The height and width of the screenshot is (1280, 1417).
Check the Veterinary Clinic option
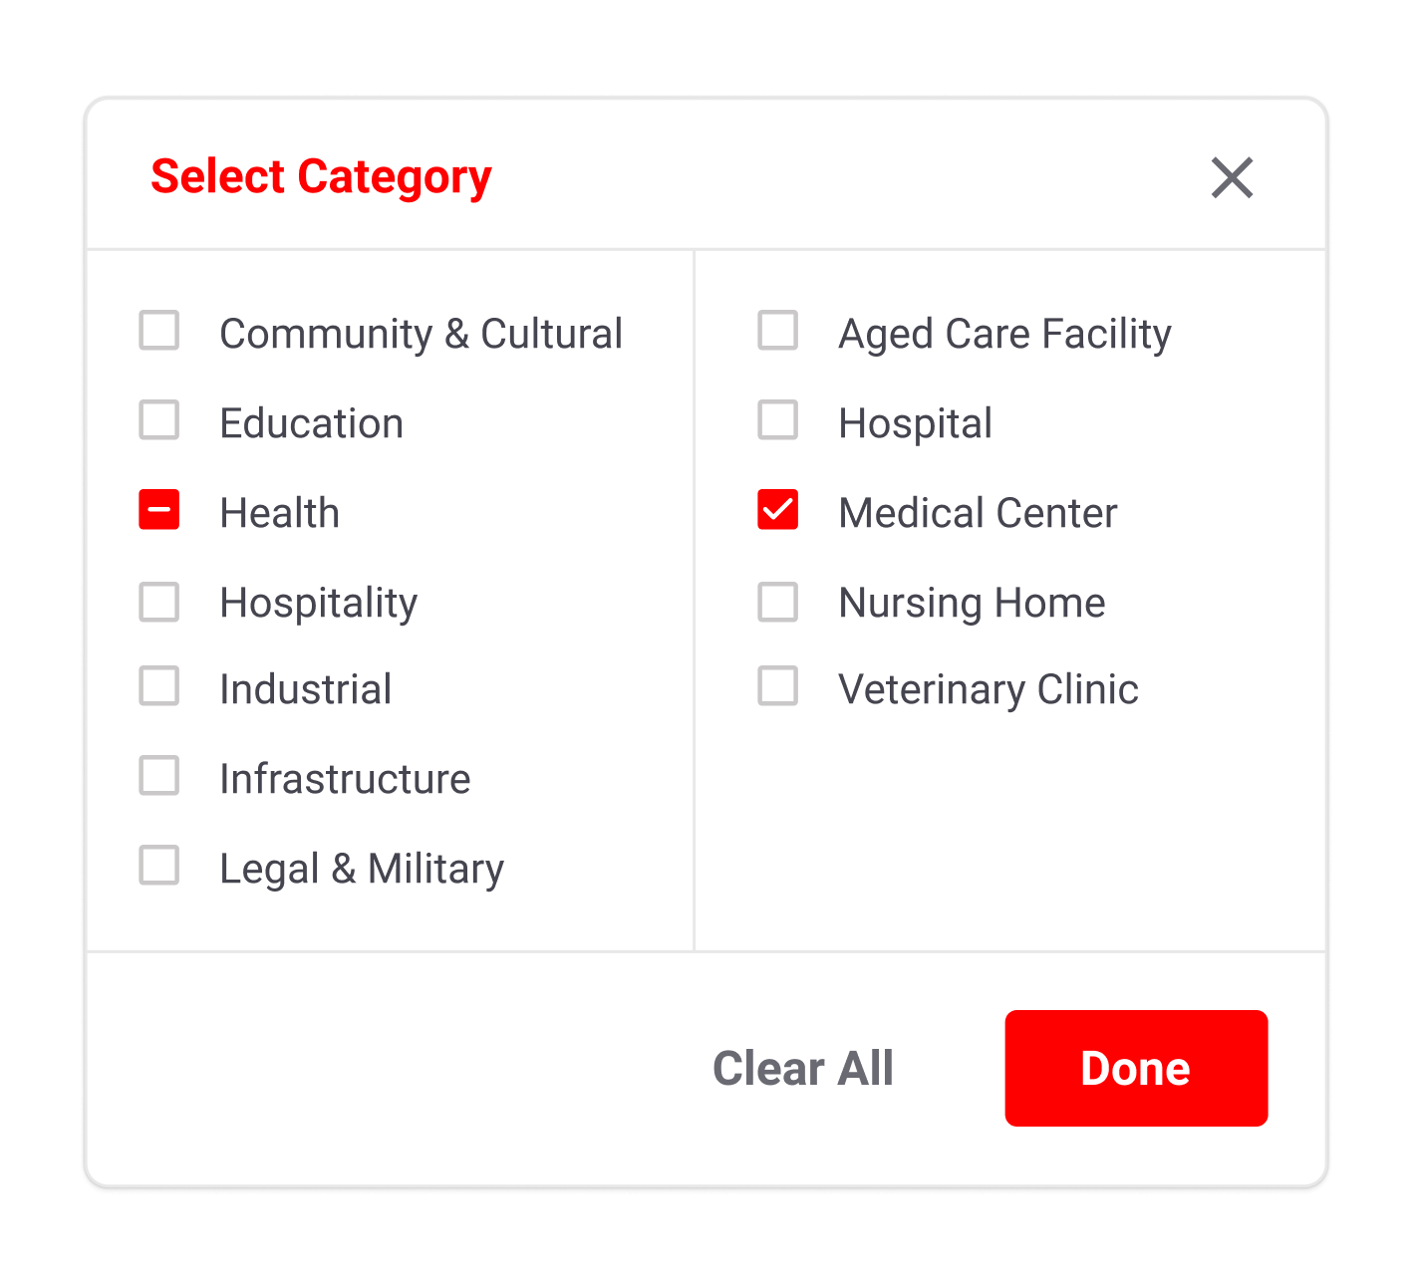(x=776, y=687)
